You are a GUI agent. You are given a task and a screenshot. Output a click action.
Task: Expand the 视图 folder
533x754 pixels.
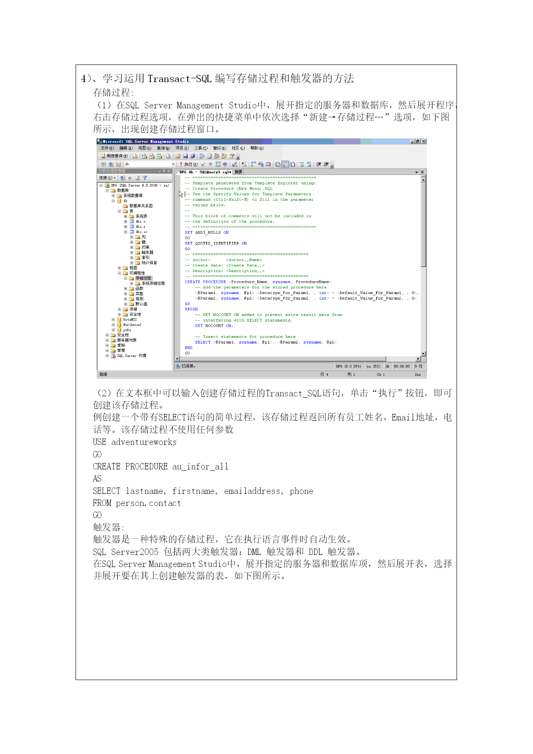tap(120, 268)
